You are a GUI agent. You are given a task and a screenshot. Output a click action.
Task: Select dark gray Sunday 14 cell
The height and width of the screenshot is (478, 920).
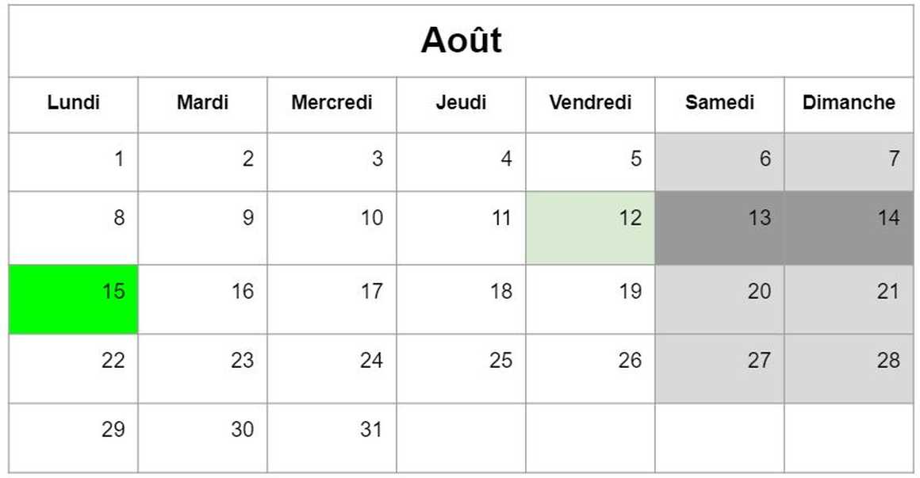849,228
